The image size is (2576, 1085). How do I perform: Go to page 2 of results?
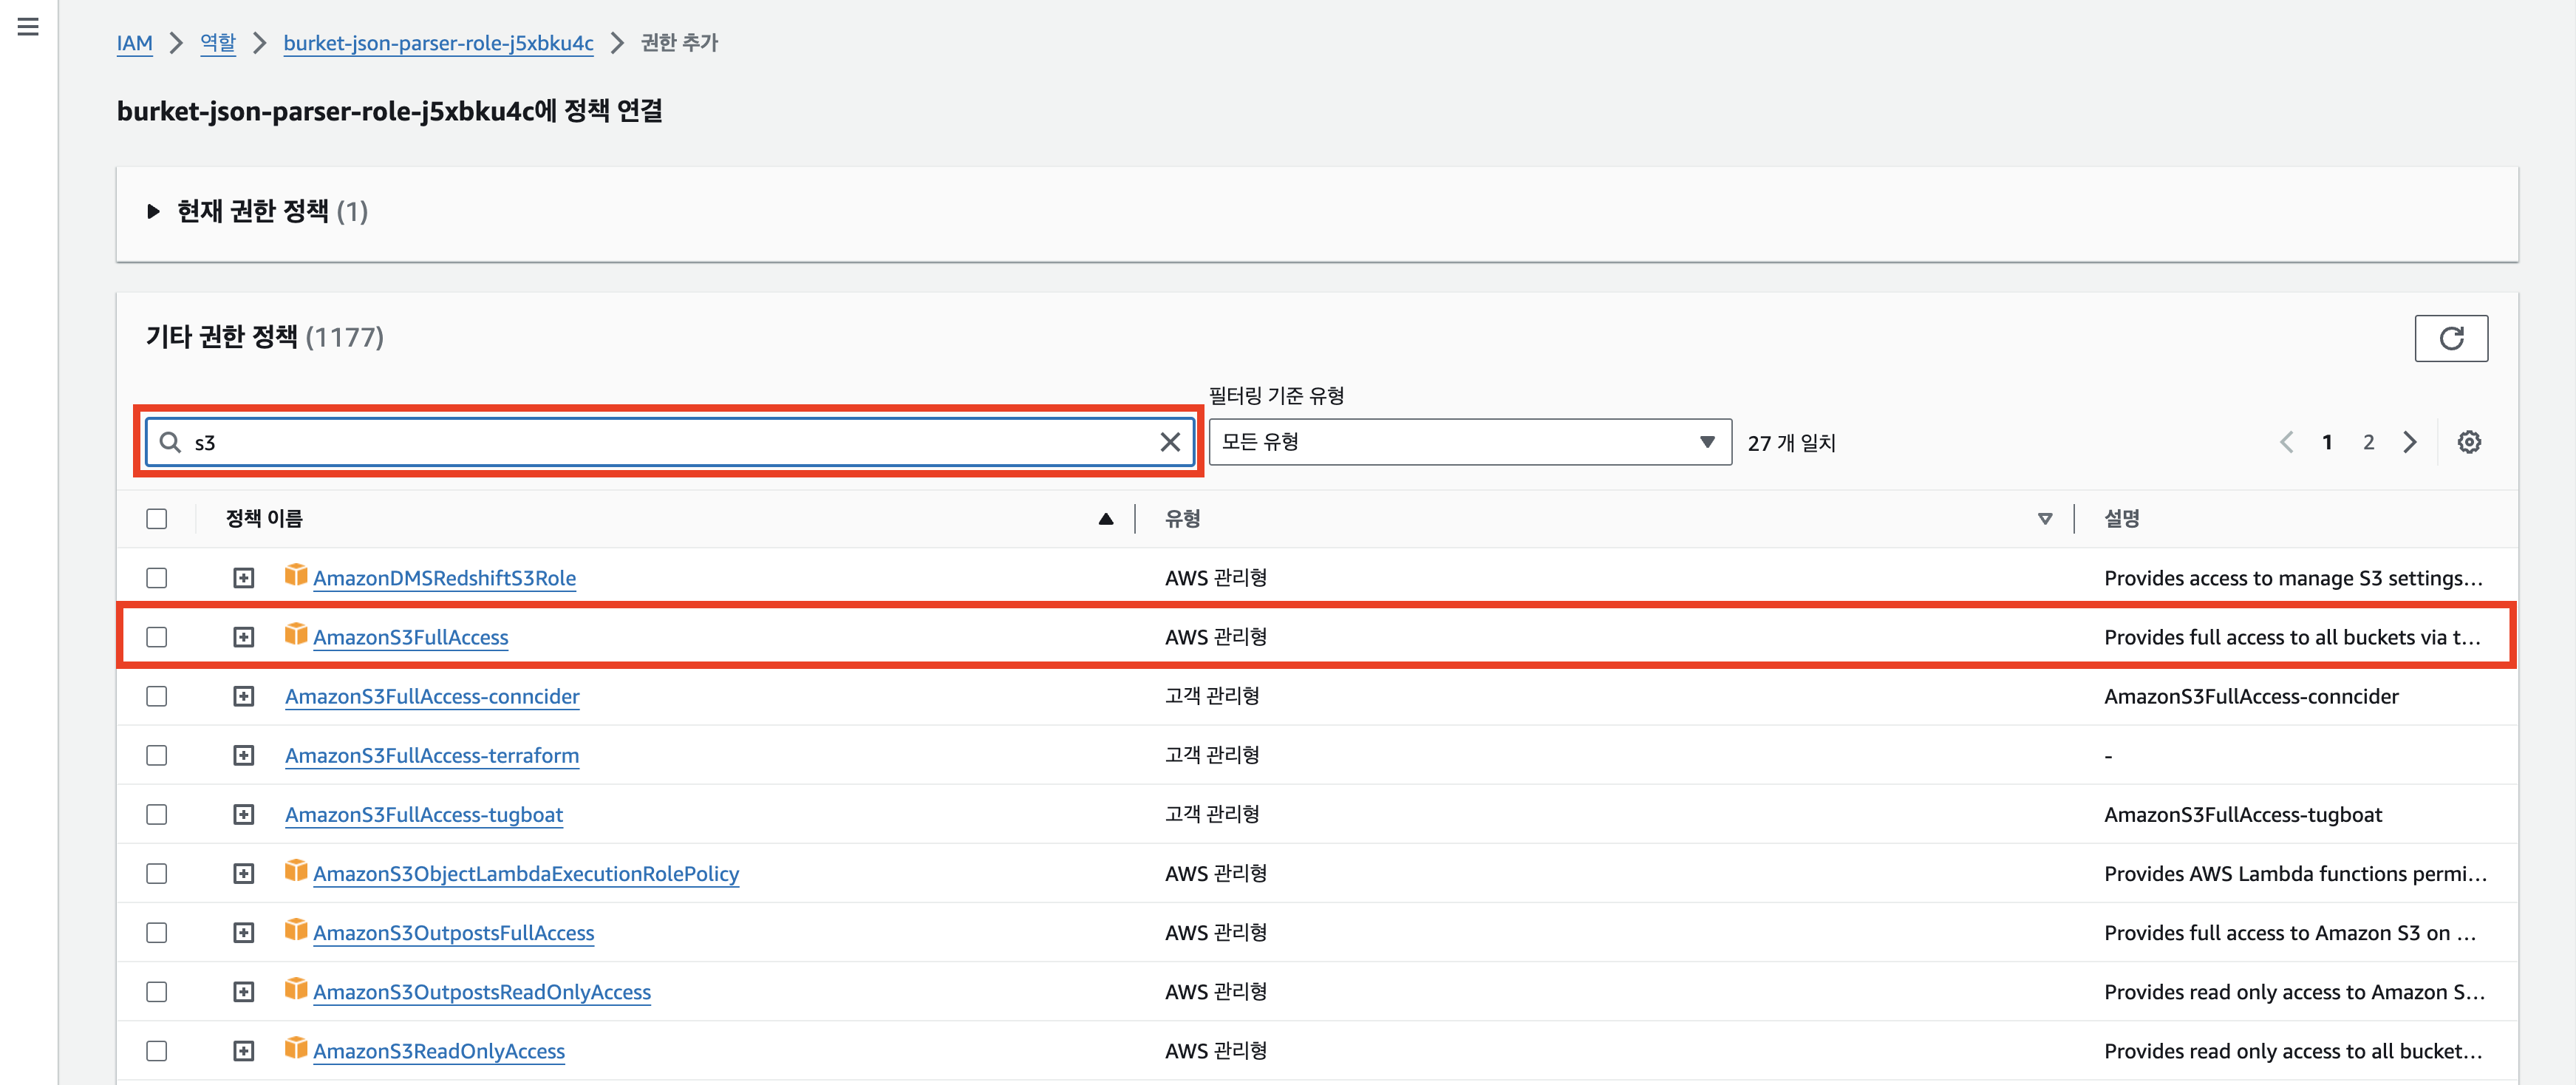click(x=2368, y=442)
